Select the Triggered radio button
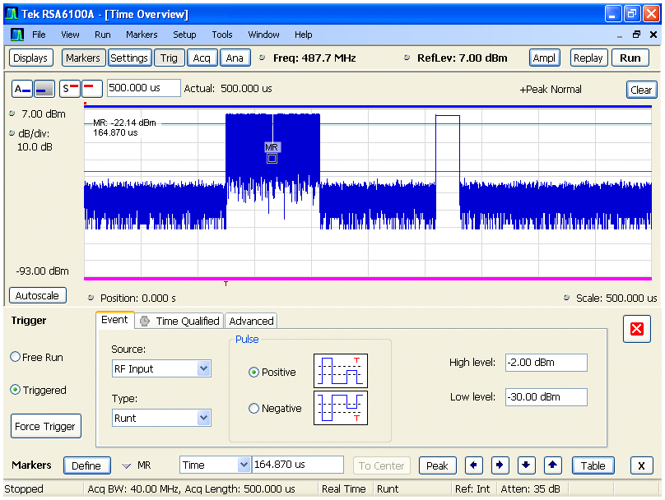The width and height of the screenshot is (665, 500). tap(16, 390)
